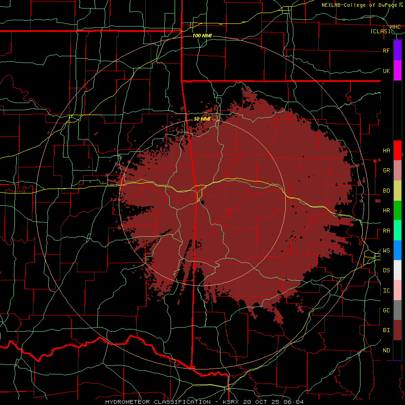
Task: Click the BI dark red legend swatch
Action: tap(397, 330)
